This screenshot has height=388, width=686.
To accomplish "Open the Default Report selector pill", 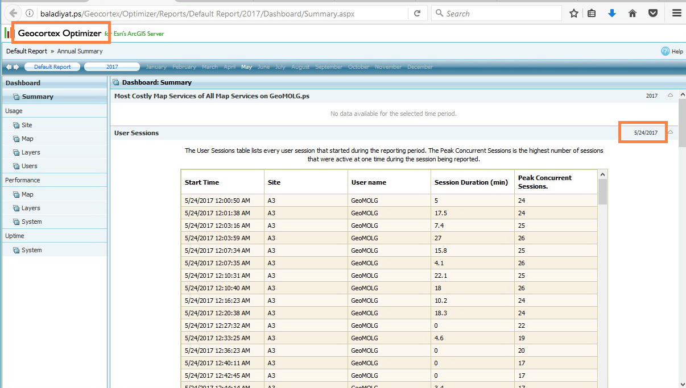I will click(x=52, y=67).
